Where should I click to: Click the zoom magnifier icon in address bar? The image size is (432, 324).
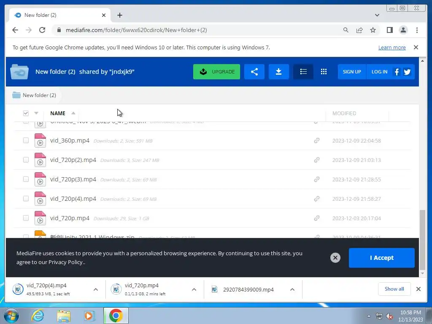pos(346,30)
